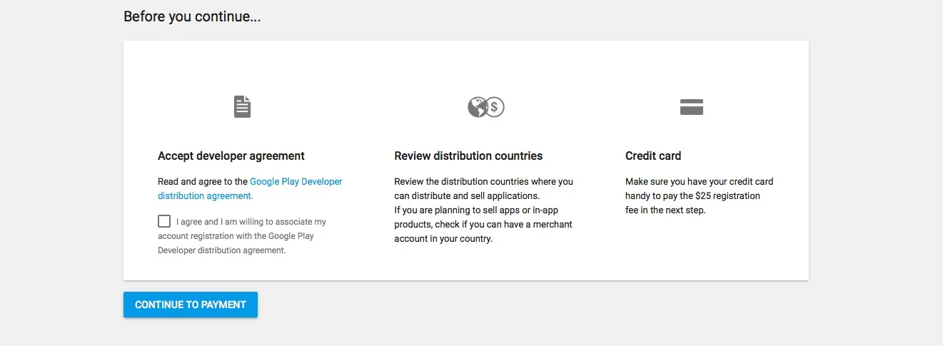Image resolution: width=943 pixels, height=346 pixels.
Task: Click the 'account in your country.' text
Action: 443,239
